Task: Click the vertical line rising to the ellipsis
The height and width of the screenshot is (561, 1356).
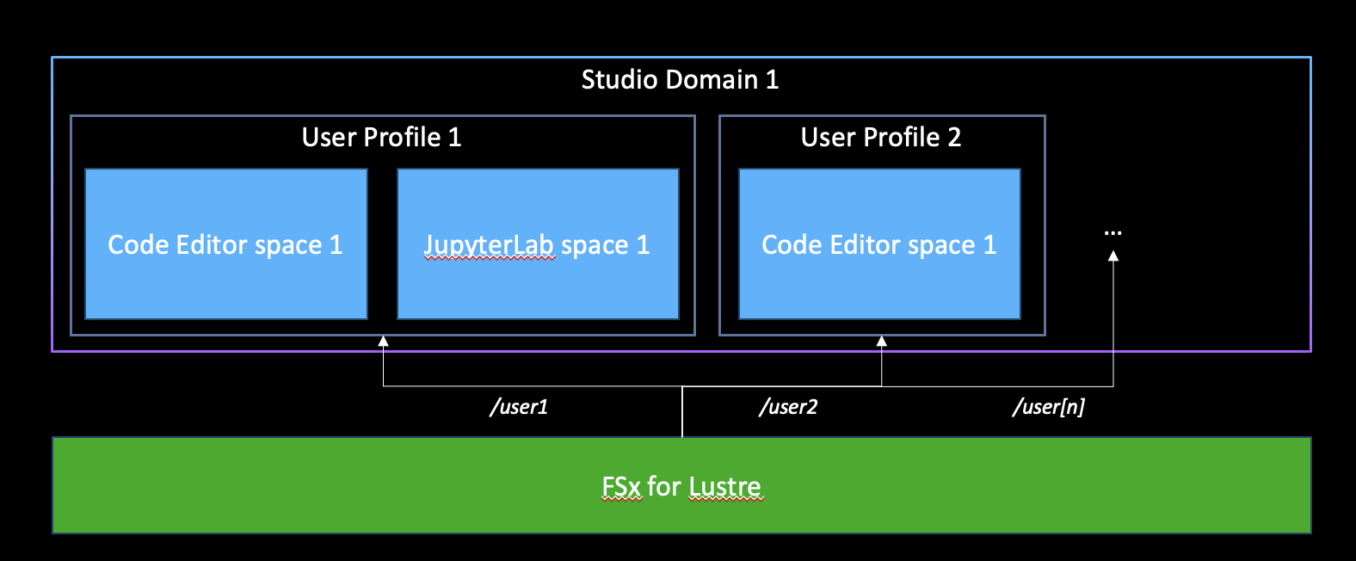Action: click(x=1113, y=327)
